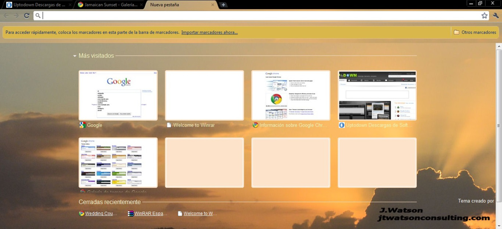
Task: Click the Otros marcadores folder icon
Action: tap(456, 32)
